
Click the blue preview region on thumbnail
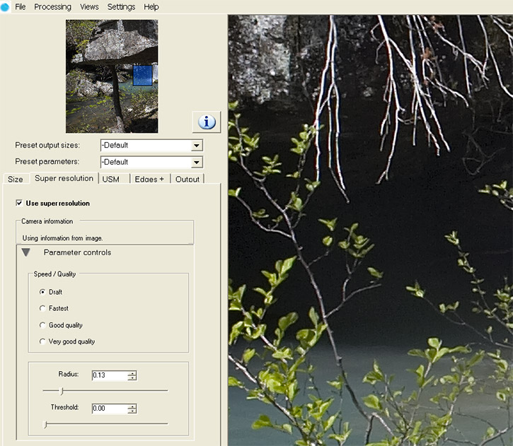click(143, 76)
